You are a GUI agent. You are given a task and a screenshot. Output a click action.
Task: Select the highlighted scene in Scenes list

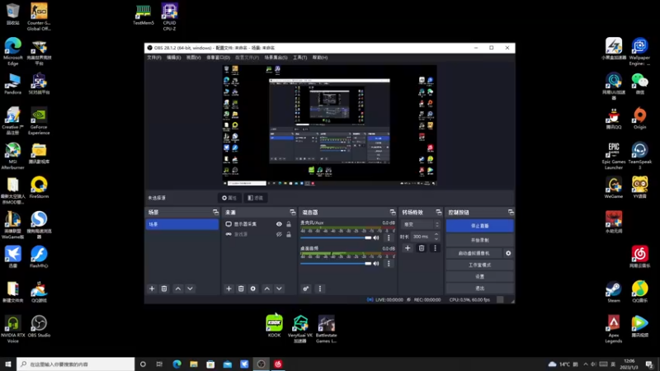(182, 224)
